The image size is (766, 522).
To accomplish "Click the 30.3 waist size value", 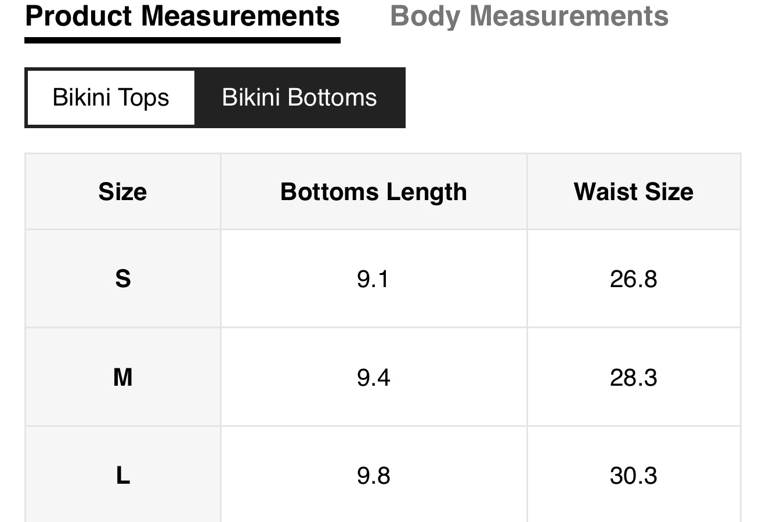I will [x=633, y=476].
